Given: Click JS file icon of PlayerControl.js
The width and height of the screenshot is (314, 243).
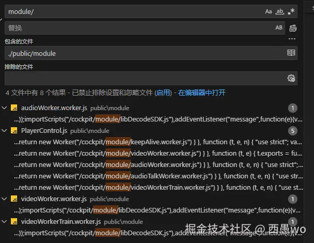Looking at the screenshot, I should [14, 131].
